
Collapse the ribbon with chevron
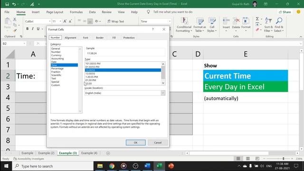301,37
